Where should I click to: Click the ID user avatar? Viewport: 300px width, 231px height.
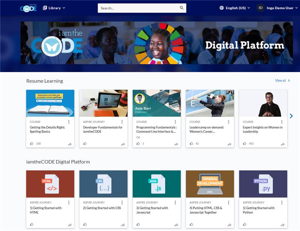pos(260,8)
